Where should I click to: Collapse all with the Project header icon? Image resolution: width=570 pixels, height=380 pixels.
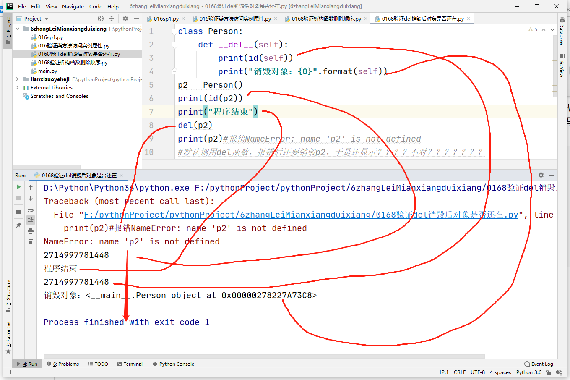(112, 18)
